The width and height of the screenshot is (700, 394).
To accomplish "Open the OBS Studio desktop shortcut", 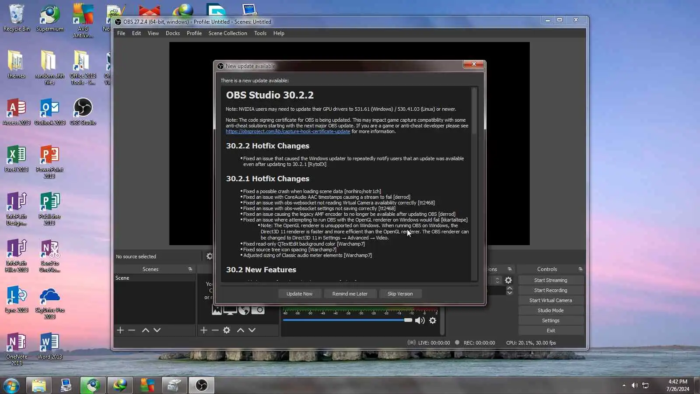I will pyautogui.click(x=83, y=112).
